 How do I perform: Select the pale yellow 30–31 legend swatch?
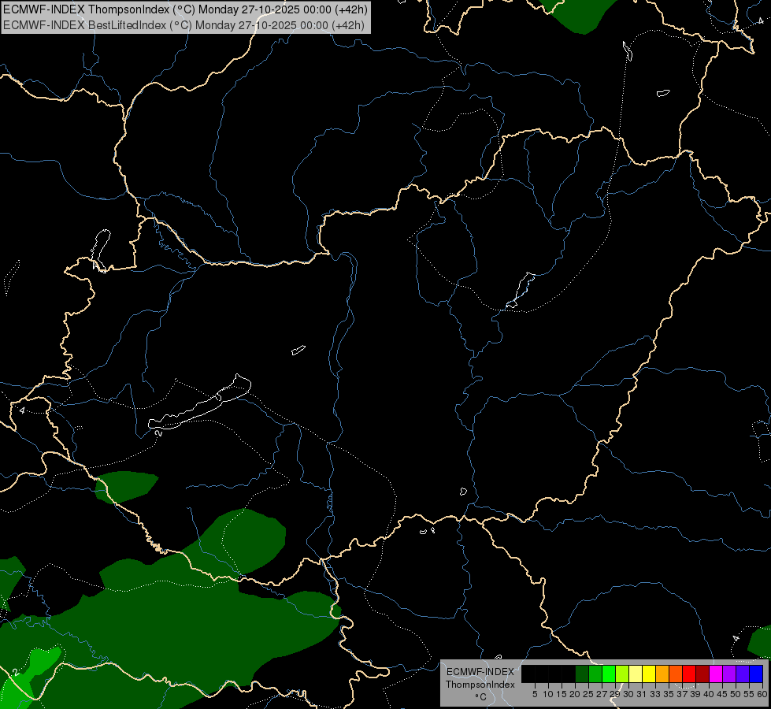coord(636,674)
